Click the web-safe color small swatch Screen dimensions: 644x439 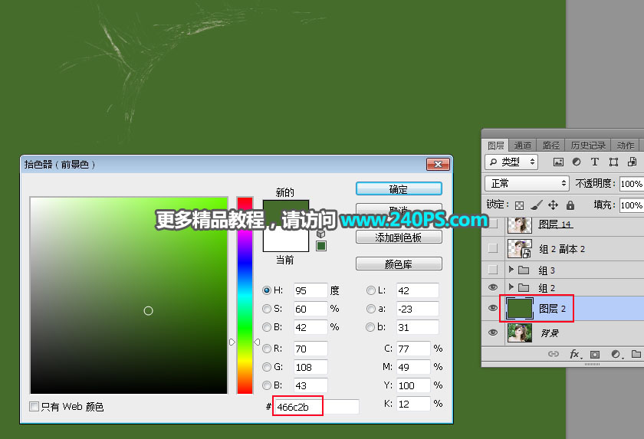click(x=321, y=246)
